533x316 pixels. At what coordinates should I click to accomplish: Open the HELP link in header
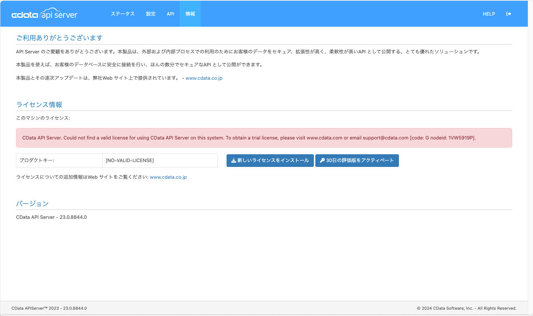point(489,14)
